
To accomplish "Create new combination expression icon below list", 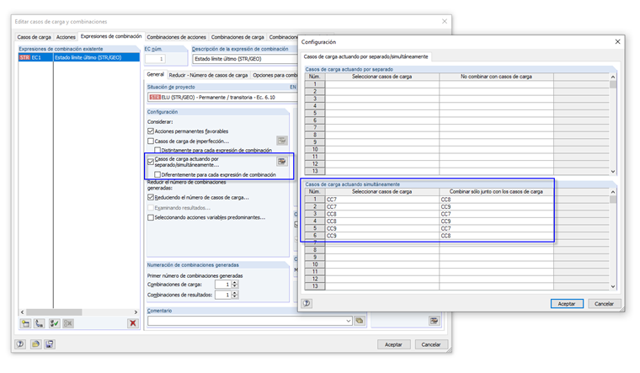I will 26,323.
